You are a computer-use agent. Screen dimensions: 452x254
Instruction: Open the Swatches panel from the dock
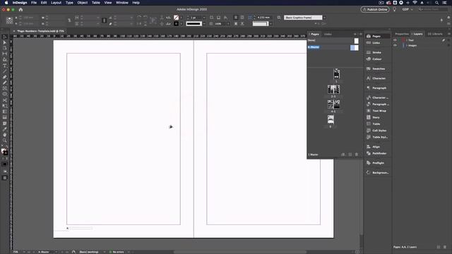tap(376, 69)
